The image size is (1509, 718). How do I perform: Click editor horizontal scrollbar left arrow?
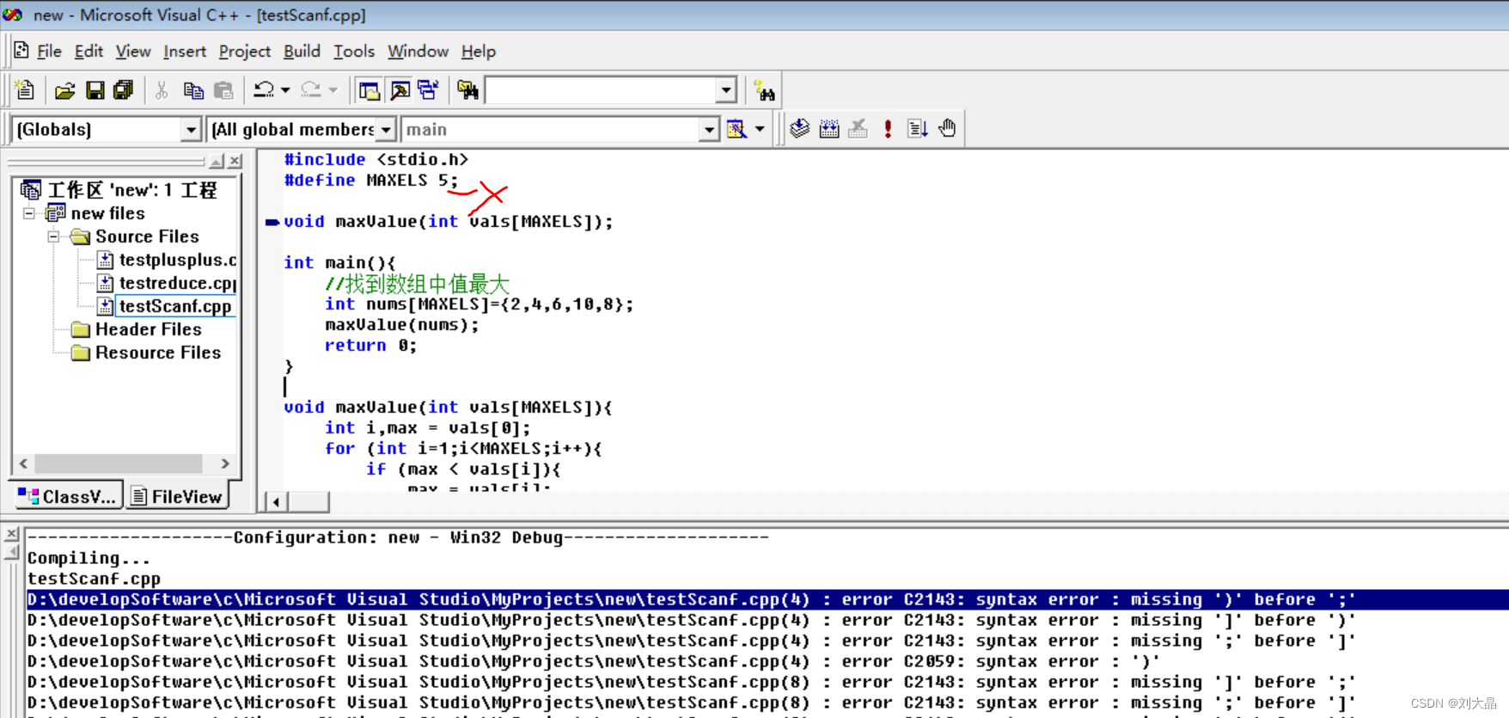pyautogui.click(x=276, y=502)
